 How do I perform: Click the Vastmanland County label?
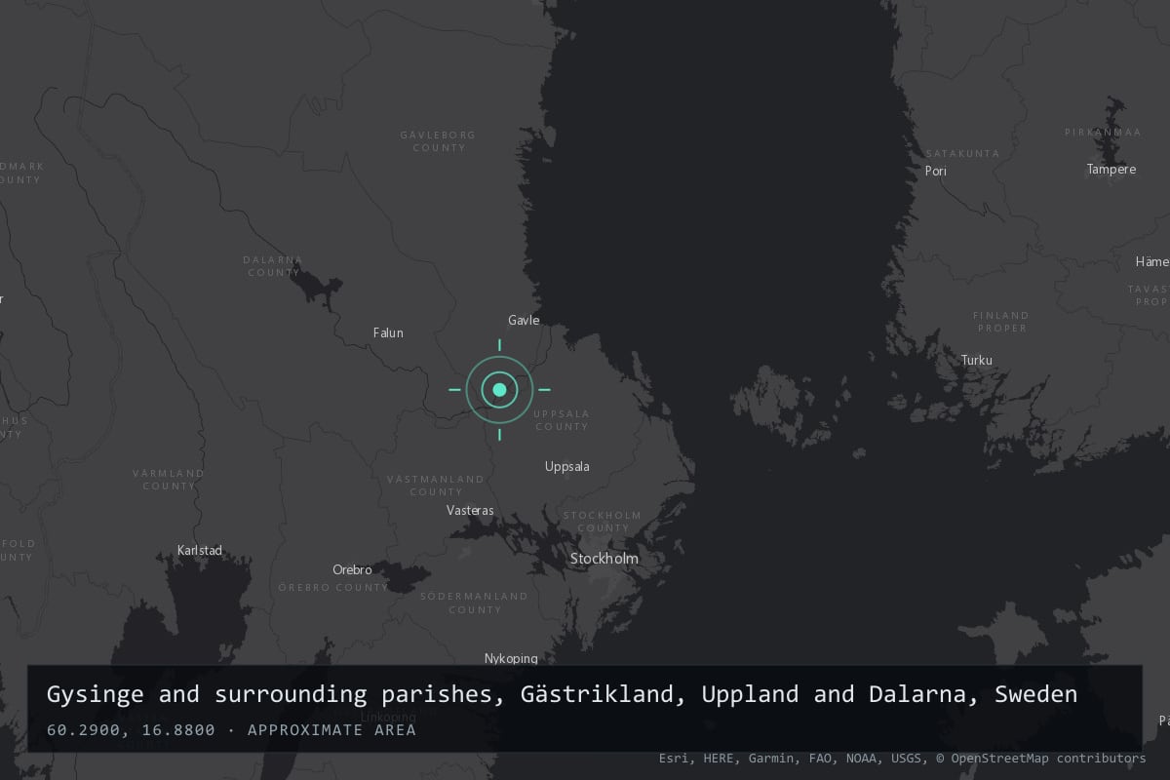tap(436, 486)
